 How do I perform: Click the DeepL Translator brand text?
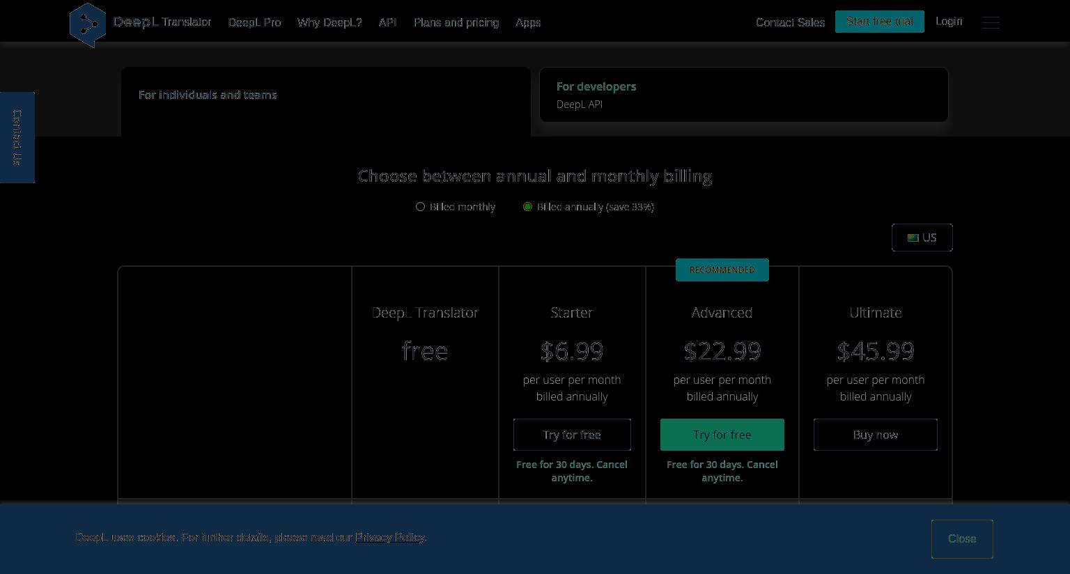pos(162,22)
